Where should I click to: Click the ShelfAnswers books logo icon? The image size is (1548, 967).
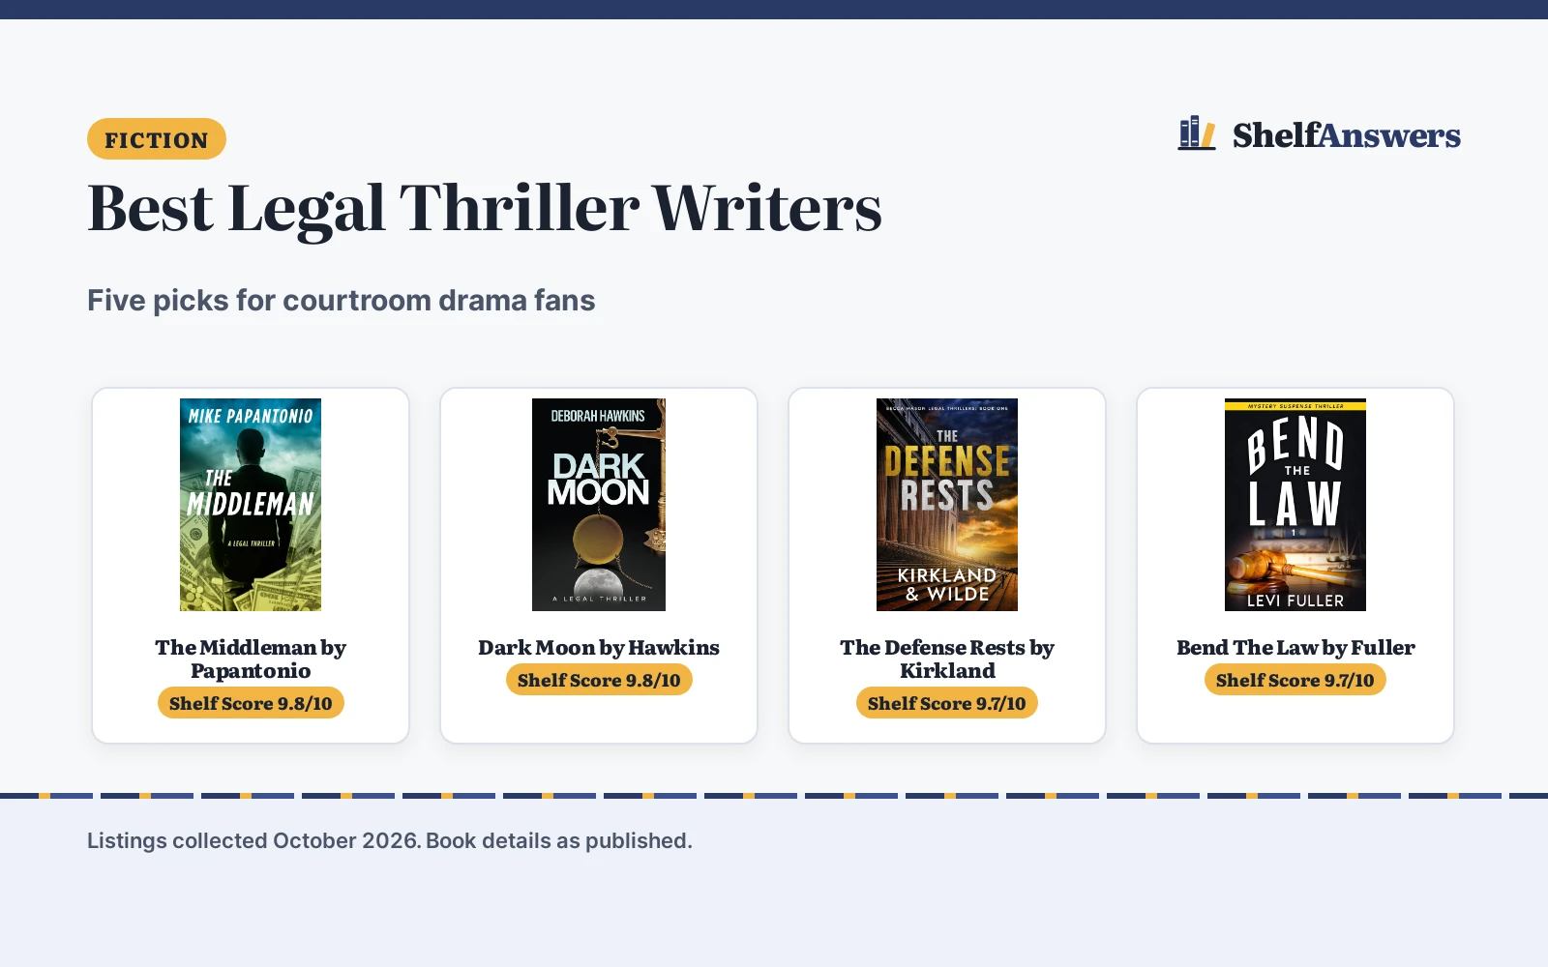coord(1197,133)
